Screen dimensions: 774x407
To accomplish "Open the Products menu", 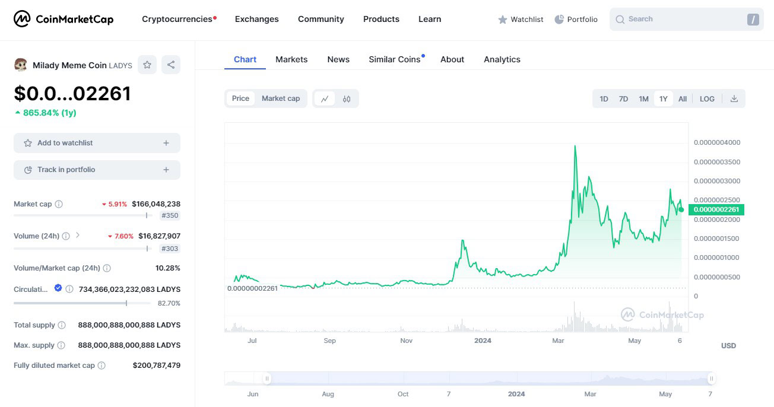I will pyautogui.click(x=381, y=18).
